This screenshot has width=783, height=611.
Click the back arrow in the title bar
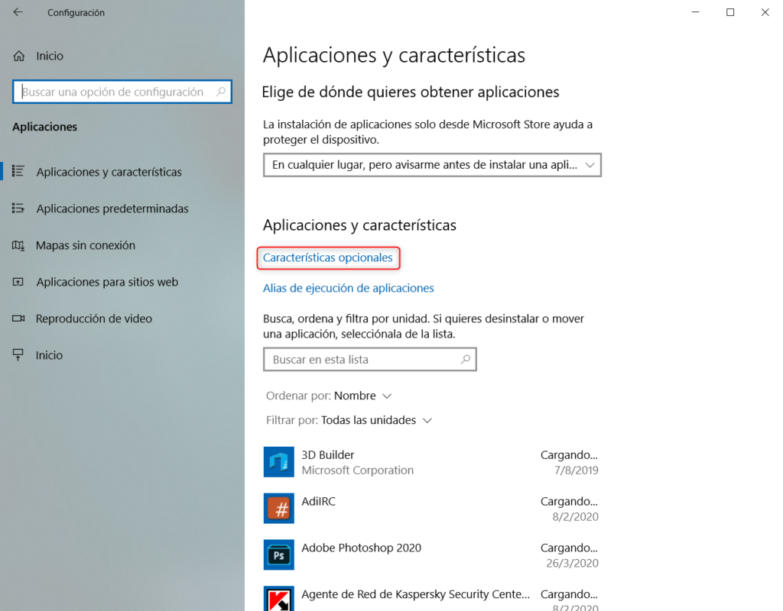tap(18, 12)
